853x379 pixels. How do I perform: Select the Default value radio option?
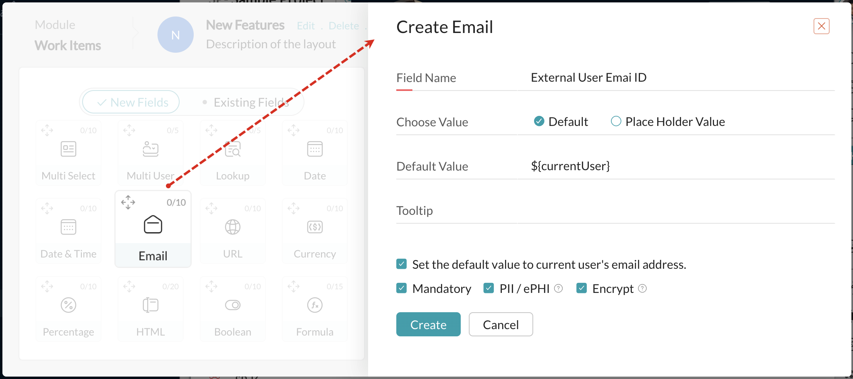tap(539, 121)
